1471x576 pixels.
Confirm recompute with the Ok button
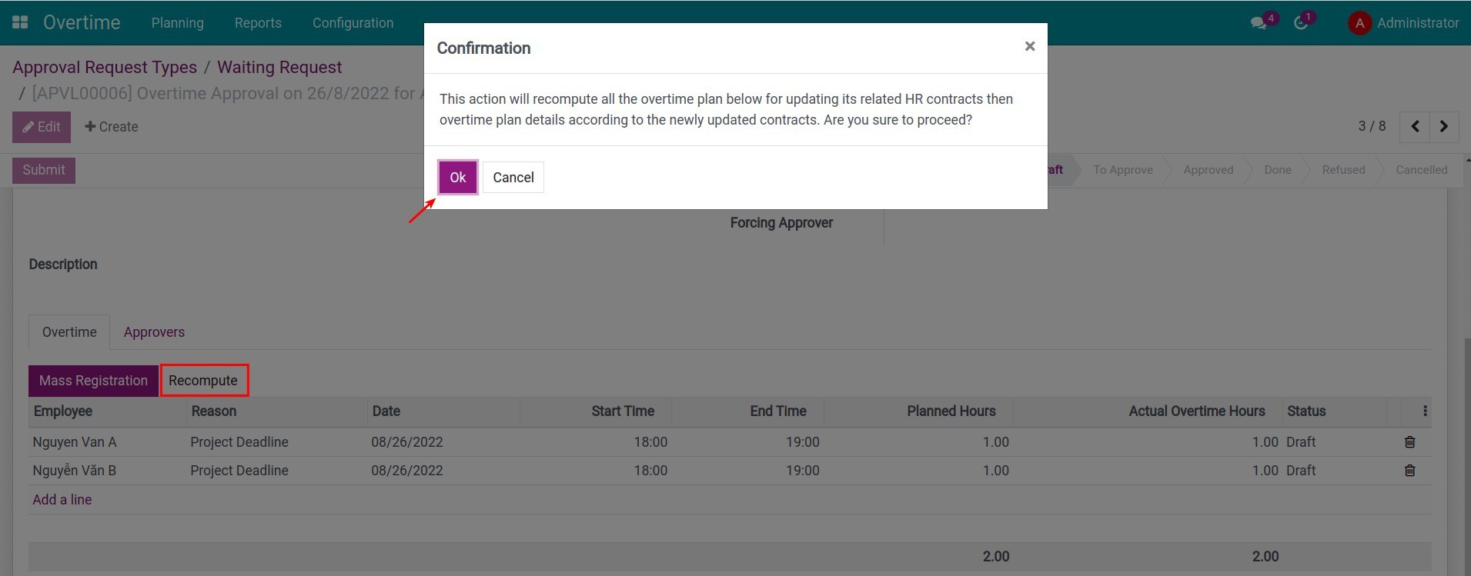(457, 178)
